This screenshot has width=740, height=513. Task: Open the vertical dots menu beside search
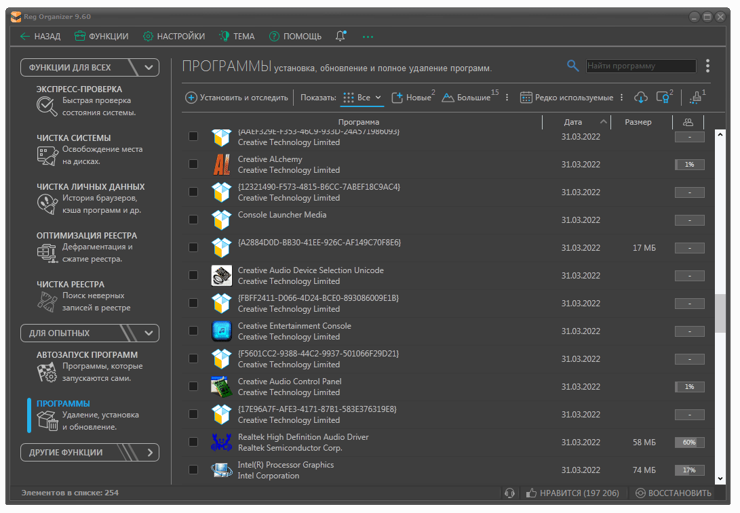707,66
